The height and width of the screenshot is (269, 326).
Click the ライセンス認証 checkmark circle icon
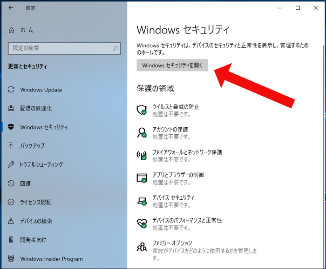(11, 202)
